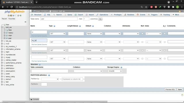Click the Table name input field

[59, 19]
